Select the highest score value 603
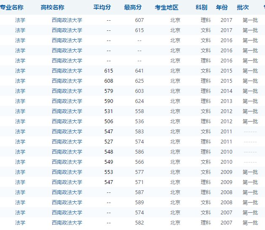Screen dimensions: 265x230 point(139,91)
